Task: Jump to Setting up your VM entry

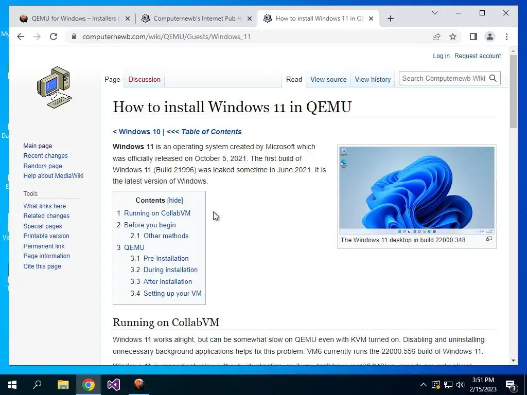Action: [172, 293]
